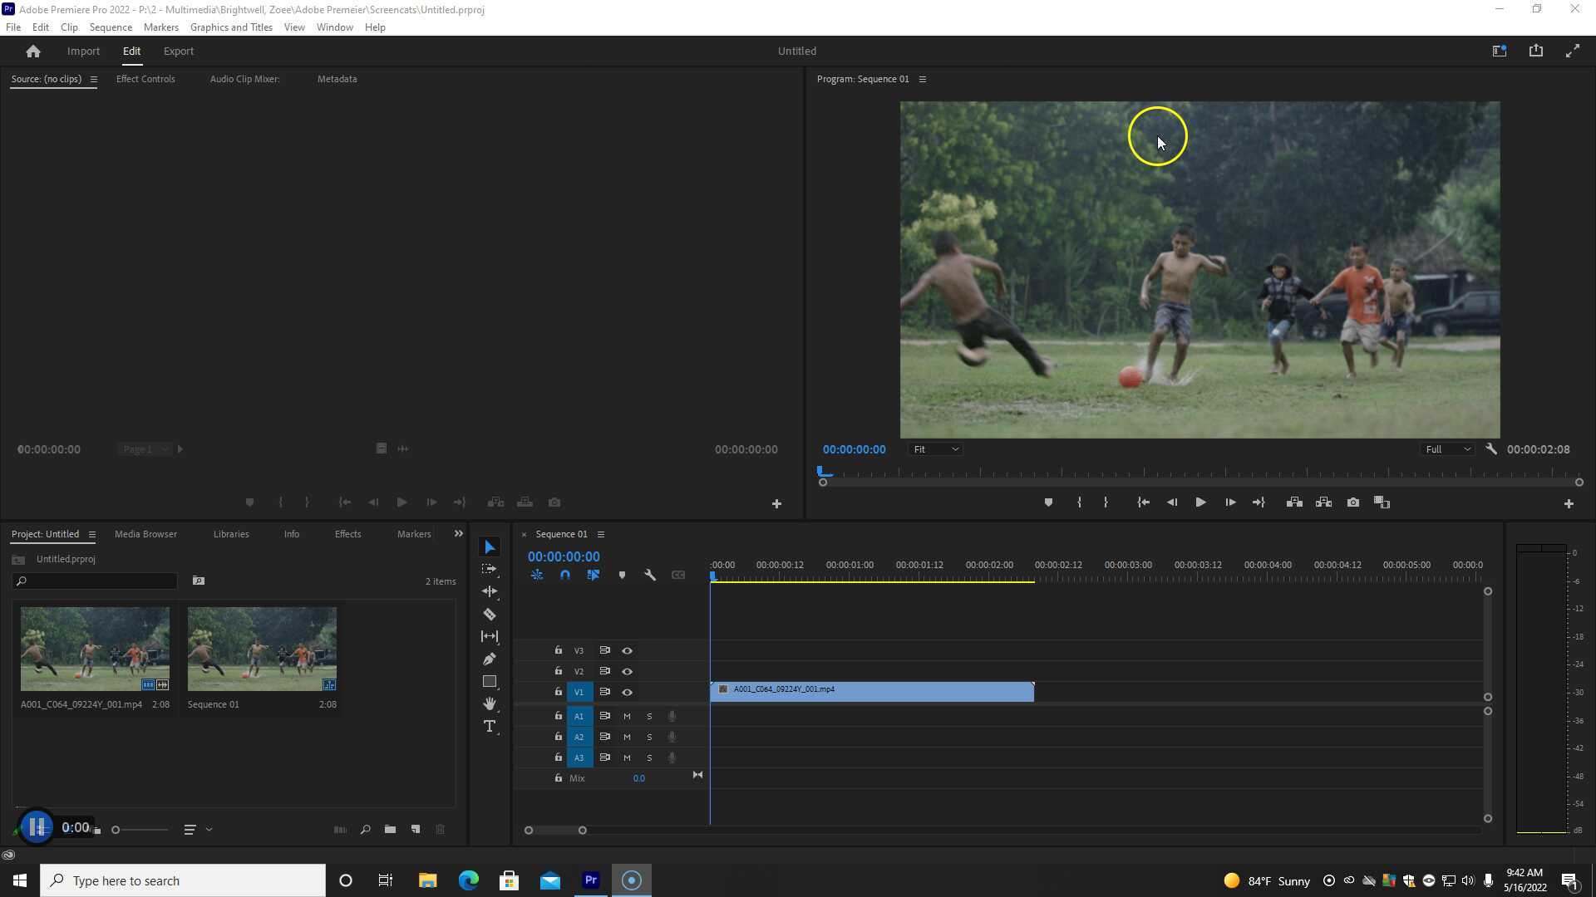This screenshot has height=897, width=1596.
Task: Select the A001_C064_09224Y_001.mp4 thumbnail in the Project panel
Action: pyautogui.click(x=95, y=648)
